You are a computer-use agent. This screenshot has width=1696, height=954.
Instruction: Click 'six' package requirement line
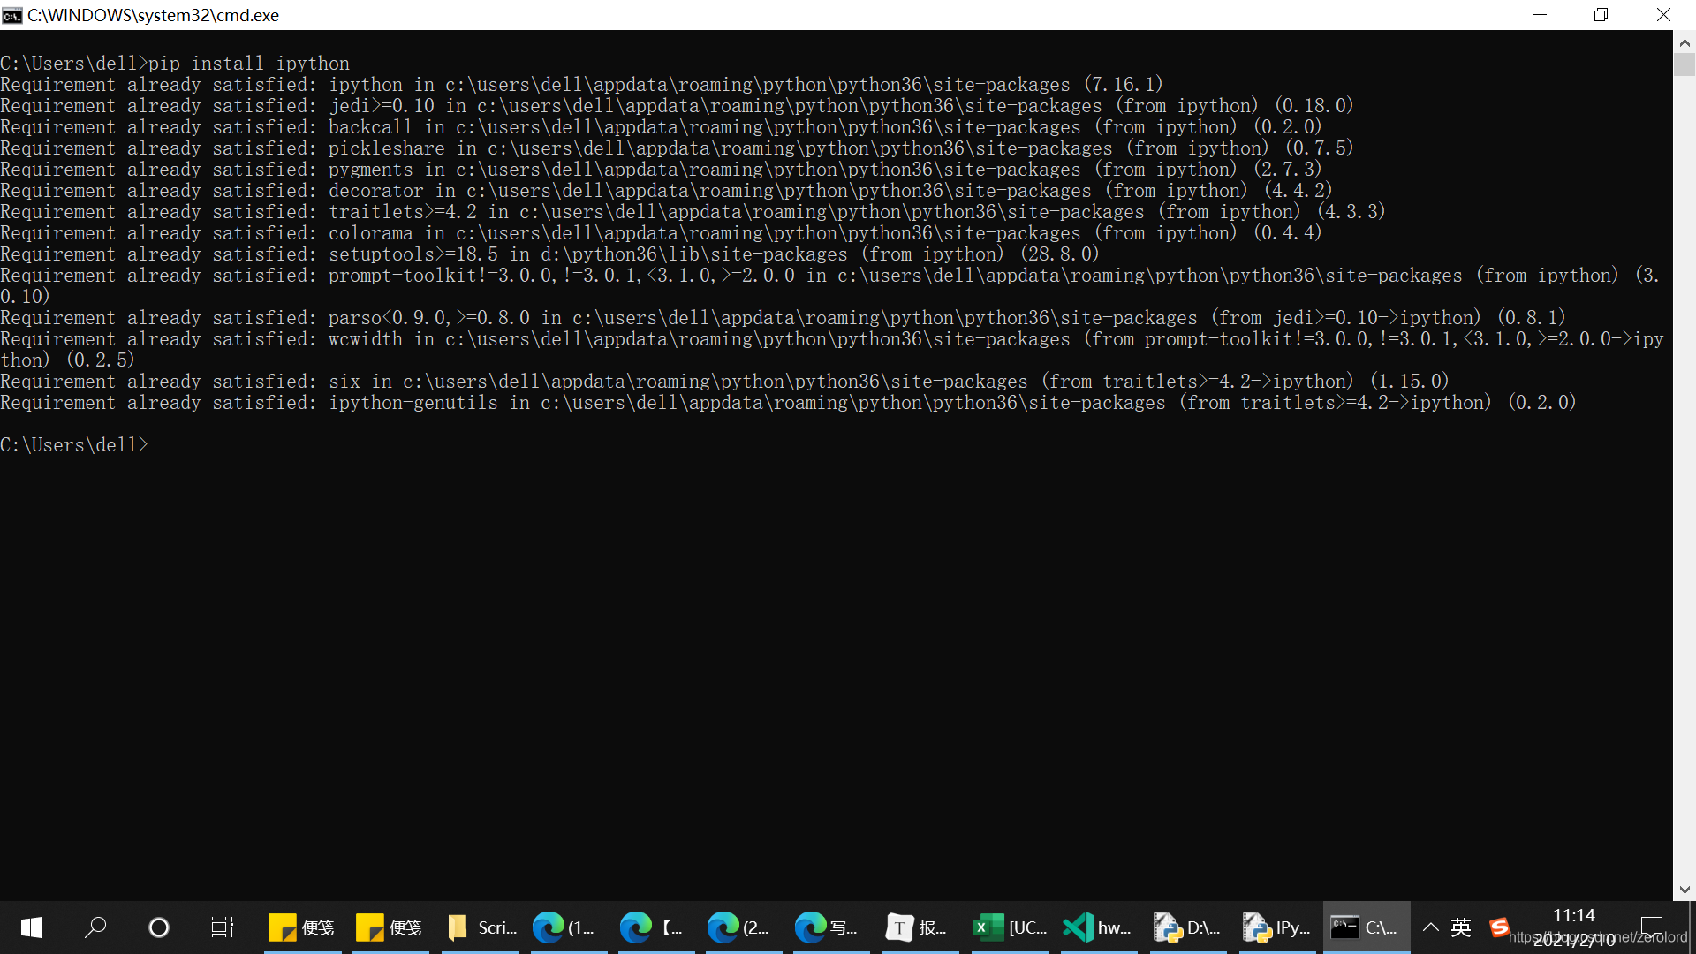(x=724, y=382)
